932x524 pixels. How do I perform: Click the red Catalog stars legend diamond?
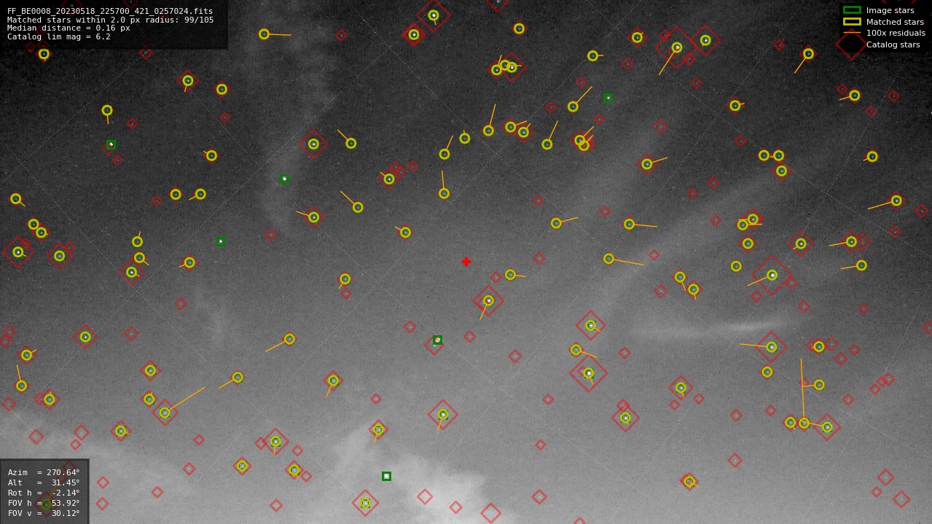852,44
